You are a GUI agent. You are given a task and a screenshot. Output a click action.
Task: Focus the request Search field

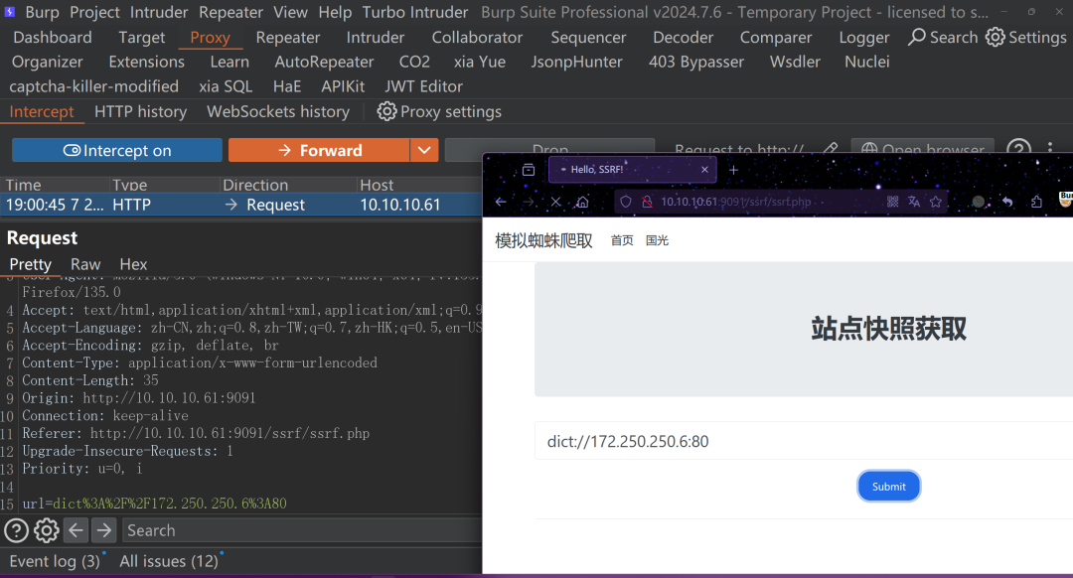tap(301, 530)
